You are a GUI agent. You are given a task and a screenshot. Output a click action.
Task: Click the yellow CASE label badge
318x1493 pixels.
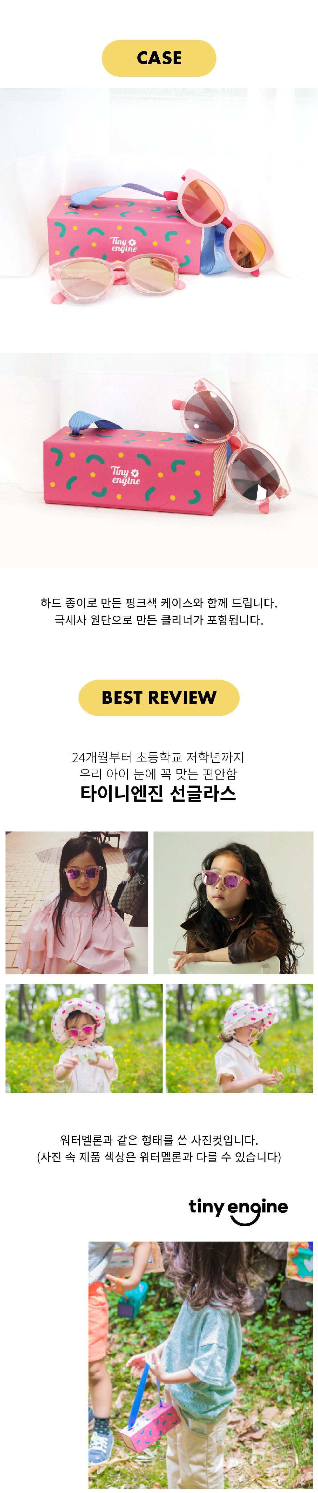click(159, 58)
